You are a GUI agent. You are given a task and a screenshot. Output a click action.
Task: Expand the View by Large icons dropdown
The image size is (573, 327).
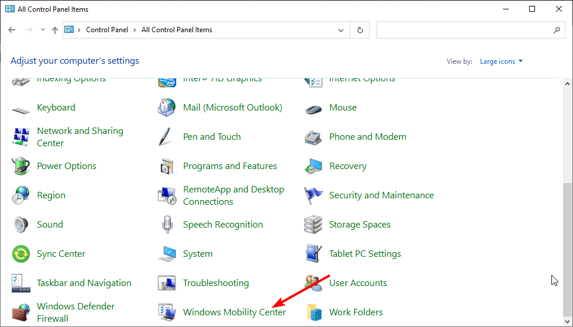pos(501,61)
